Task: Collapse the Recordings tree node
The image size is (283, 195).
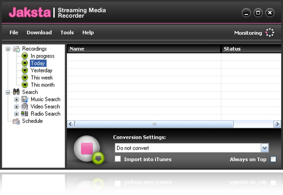Action: tap(8, 49)
